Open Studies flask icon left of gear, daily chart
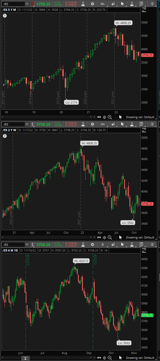This screenshot has height=361, width=160. [x=83, y=244]
